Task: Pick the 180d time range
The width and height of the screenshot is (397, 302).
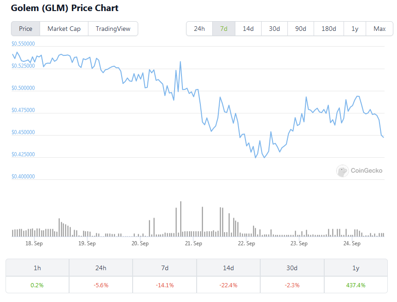Action: (x=328, y=29)
